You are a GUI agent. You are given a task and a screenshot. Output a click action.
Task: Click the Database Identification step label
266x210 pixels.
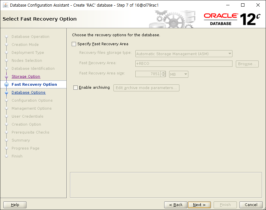pyautogui.click(x=33, y=68)
